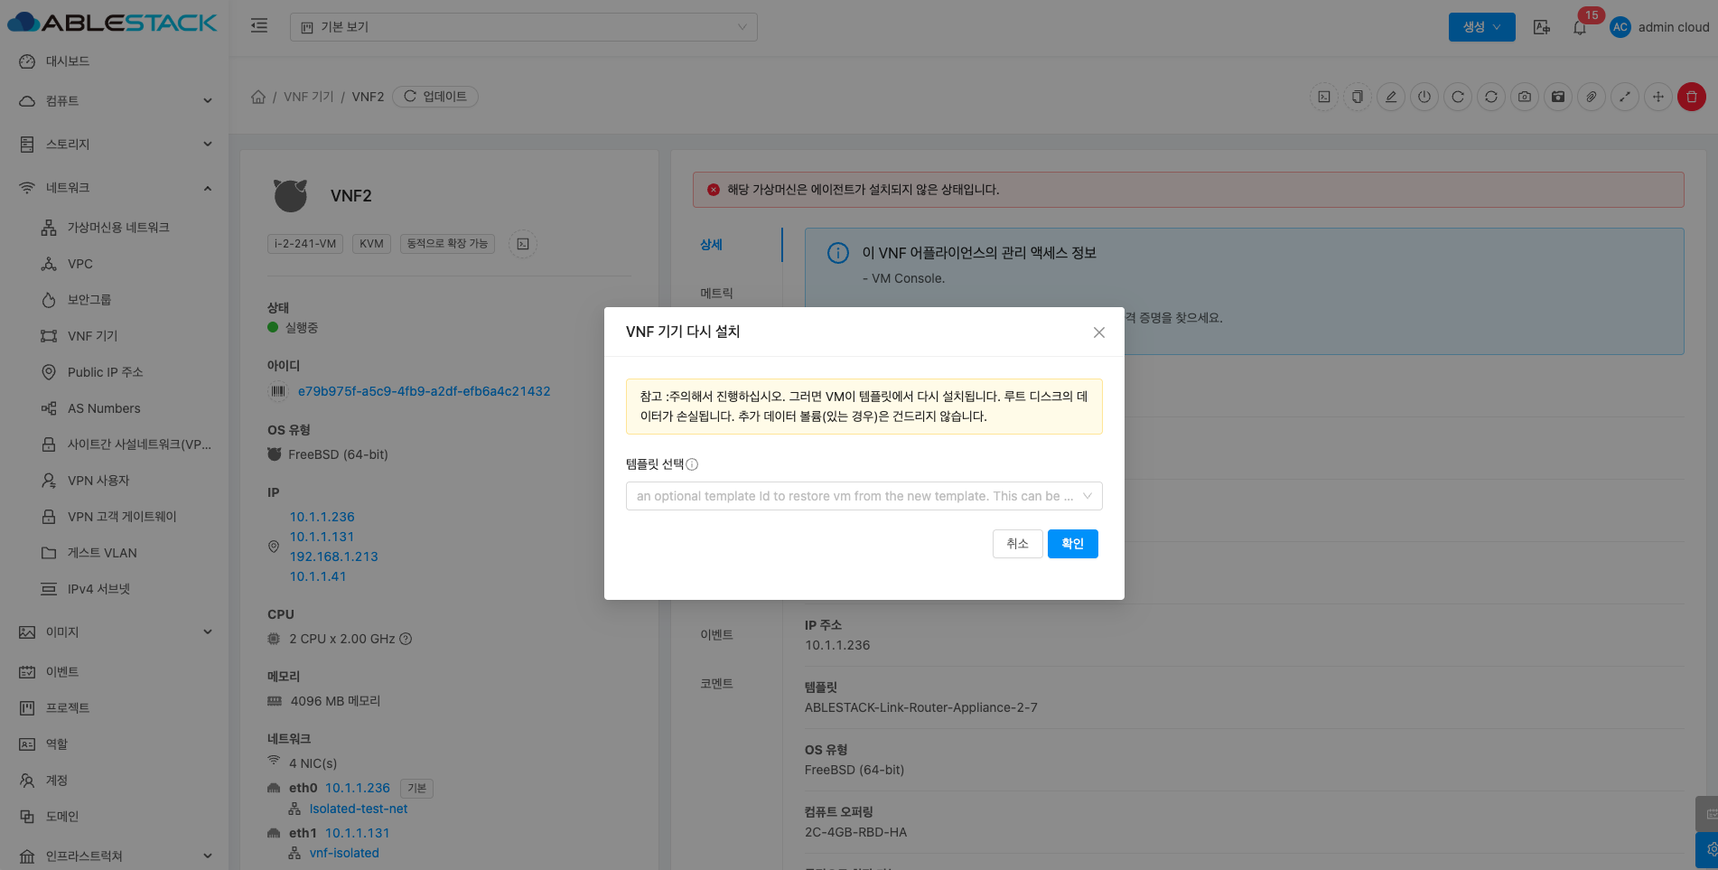Click the notification bell icon

coord(1580,27)
